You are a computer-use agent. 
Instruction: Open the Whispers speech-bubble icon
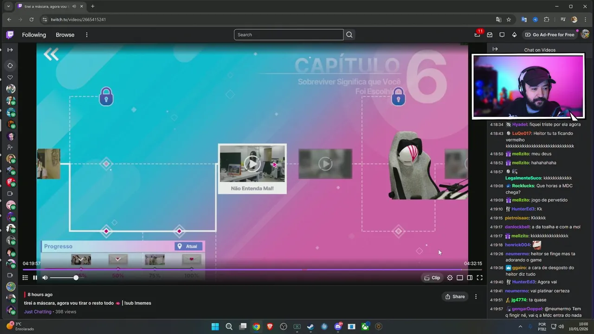(502, 35)
